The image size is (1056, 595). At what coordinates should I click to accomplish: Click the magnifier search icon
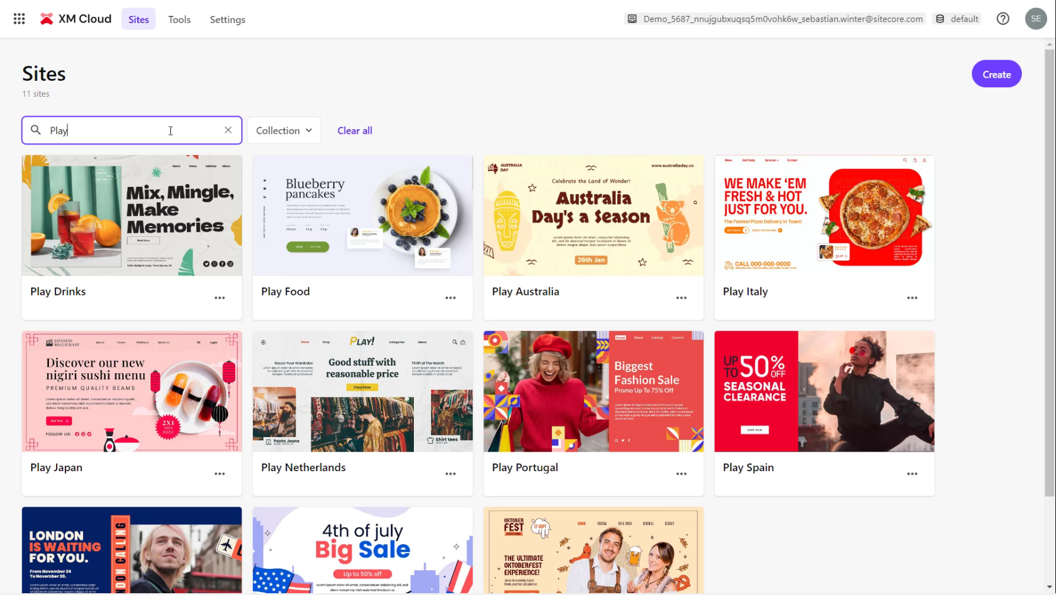36,130
